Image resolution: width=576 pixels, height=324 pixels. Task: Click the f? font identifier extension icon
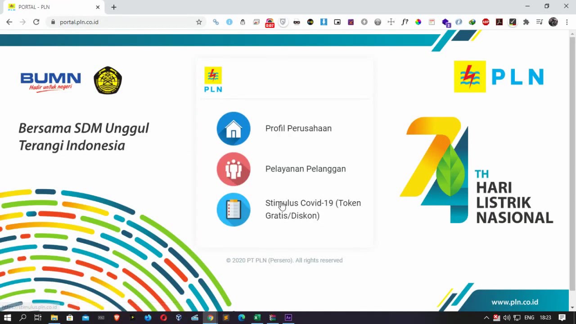(405, 22)
